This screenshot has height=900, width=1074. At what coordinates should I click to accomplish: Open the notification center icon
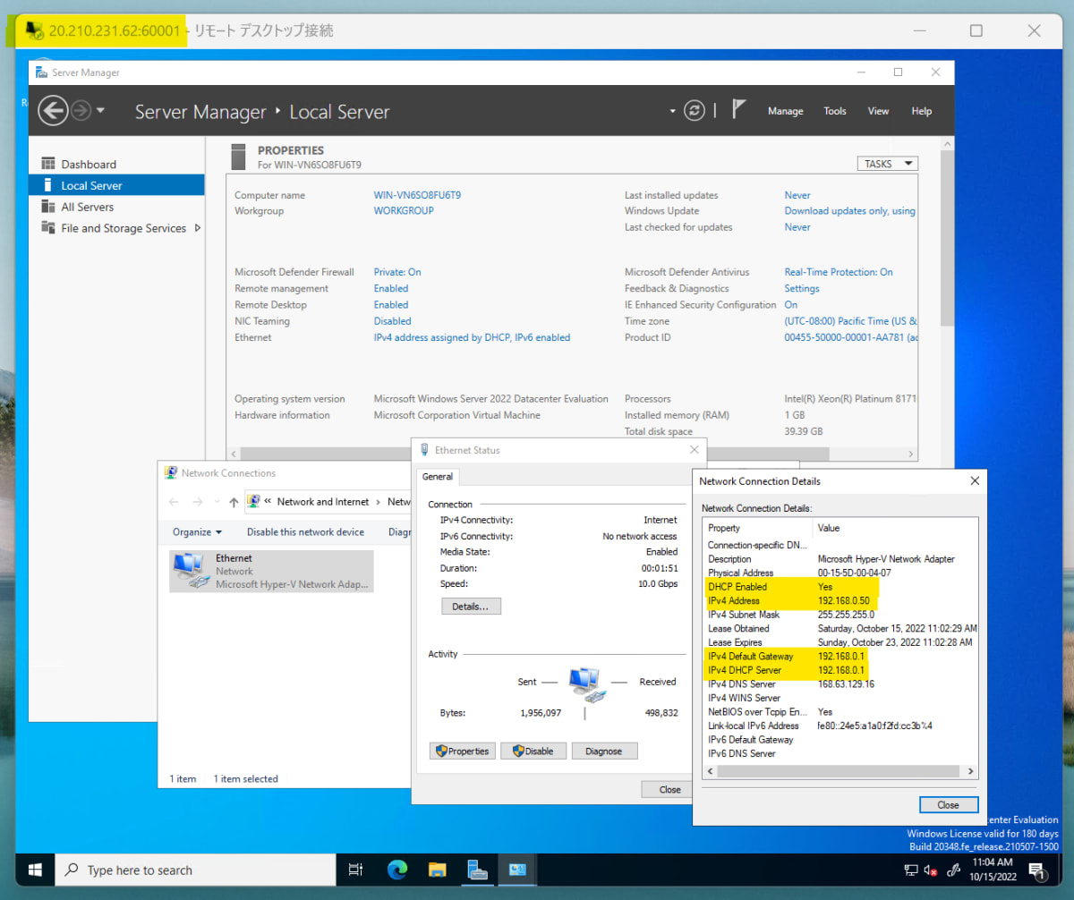click(1038, 870)
